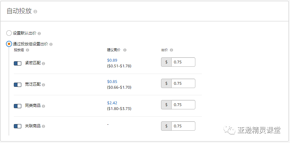Select the 设置默认出价 radio button

pos(9,33)
